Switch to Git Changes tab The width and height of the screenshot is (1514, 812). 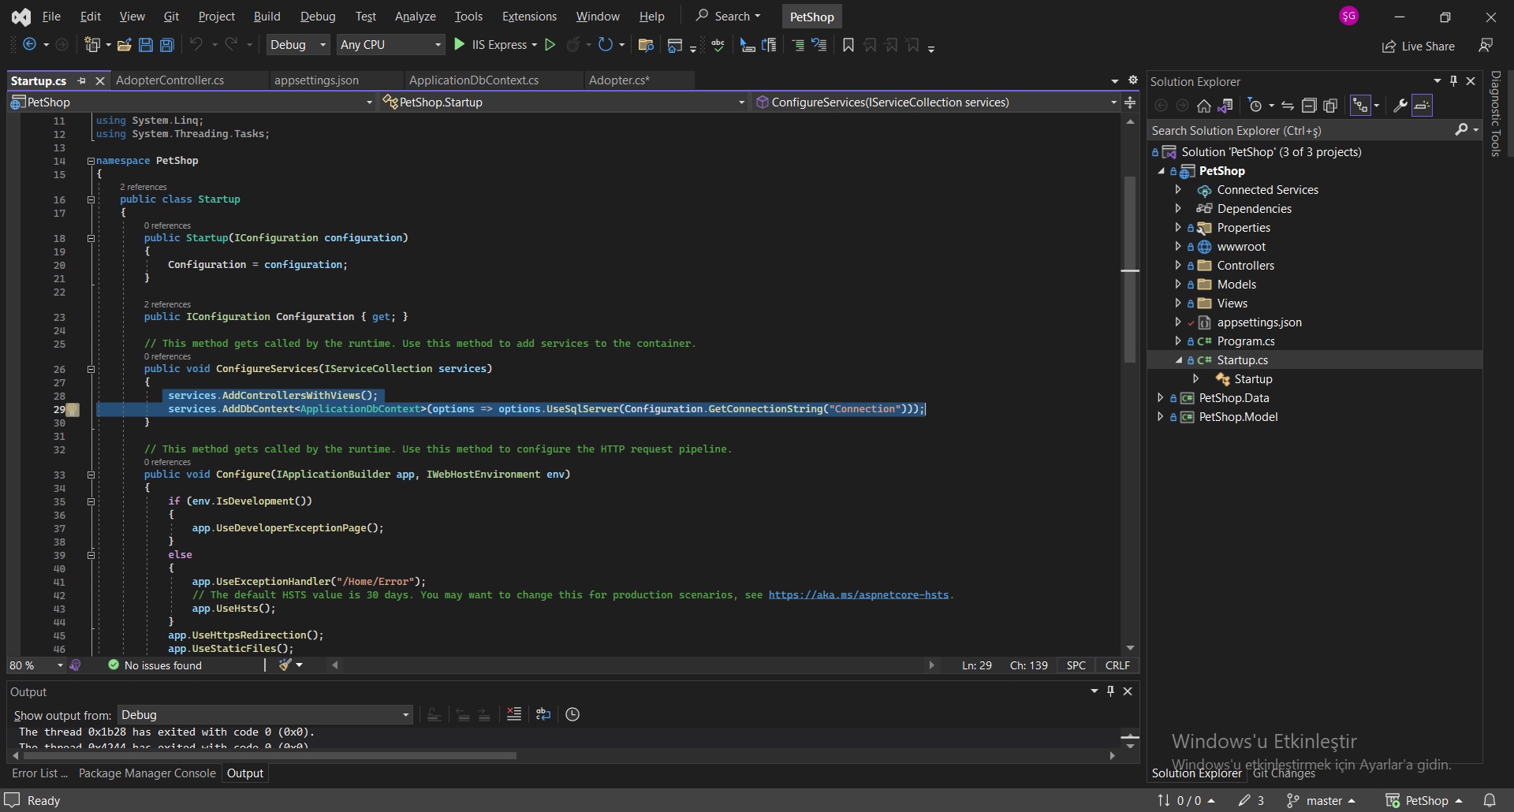[x=1284, y=773]
